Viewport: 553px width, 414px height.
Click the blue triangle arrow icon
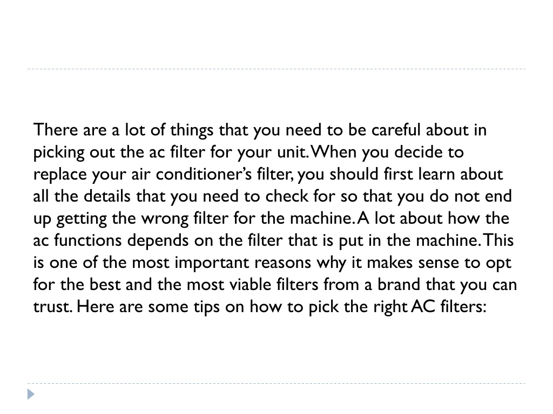(x=31, y=394)
